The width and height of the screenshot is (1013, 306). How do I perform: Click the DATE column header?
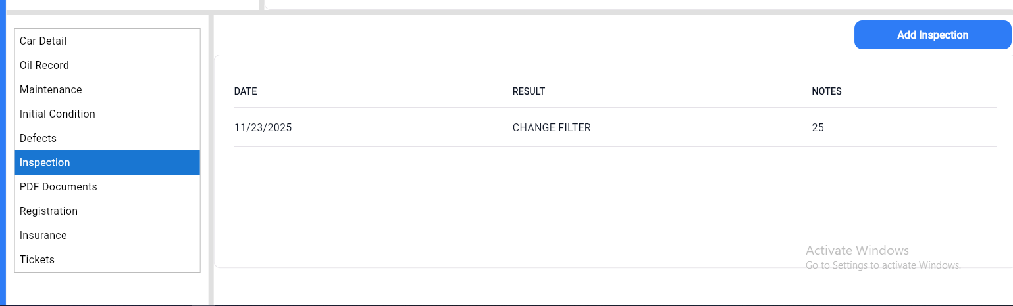point(246,91)
